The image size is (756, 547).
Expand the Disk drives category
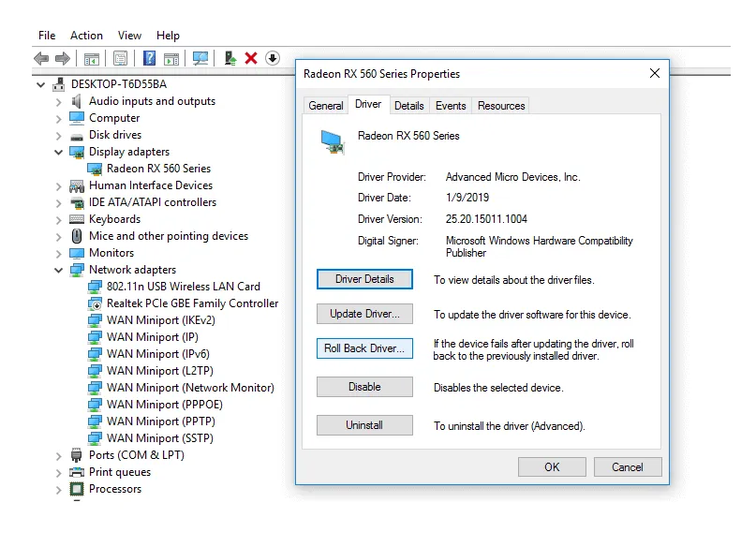tap(58, 136)
